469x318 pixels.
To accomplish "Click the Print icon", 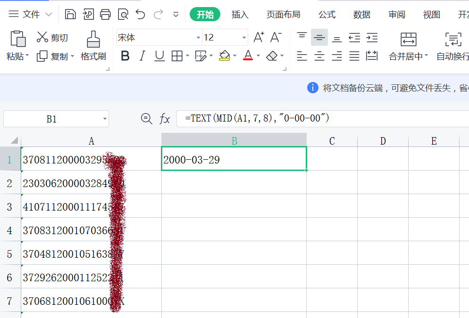I will tap(105, 14).
